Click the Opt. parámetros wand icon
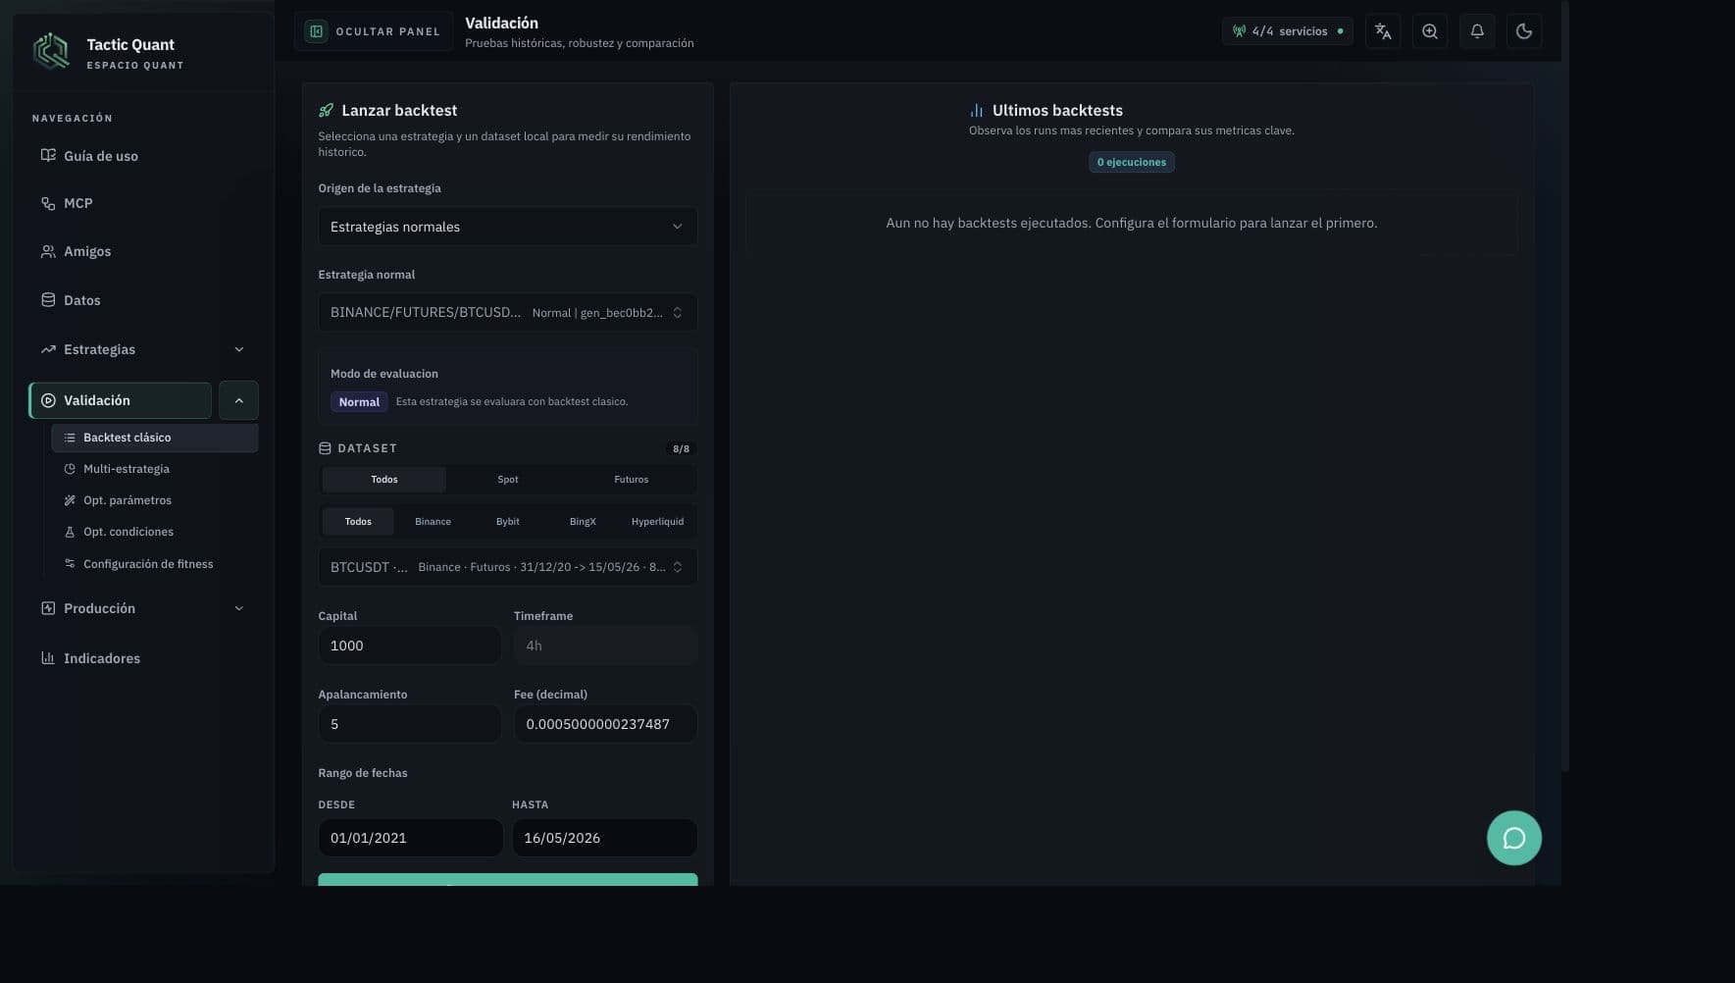 click(70, 500)
